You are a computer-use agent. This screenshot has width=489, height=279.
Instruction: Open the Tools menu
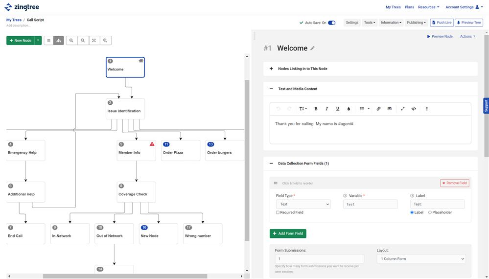pos(369,23)
